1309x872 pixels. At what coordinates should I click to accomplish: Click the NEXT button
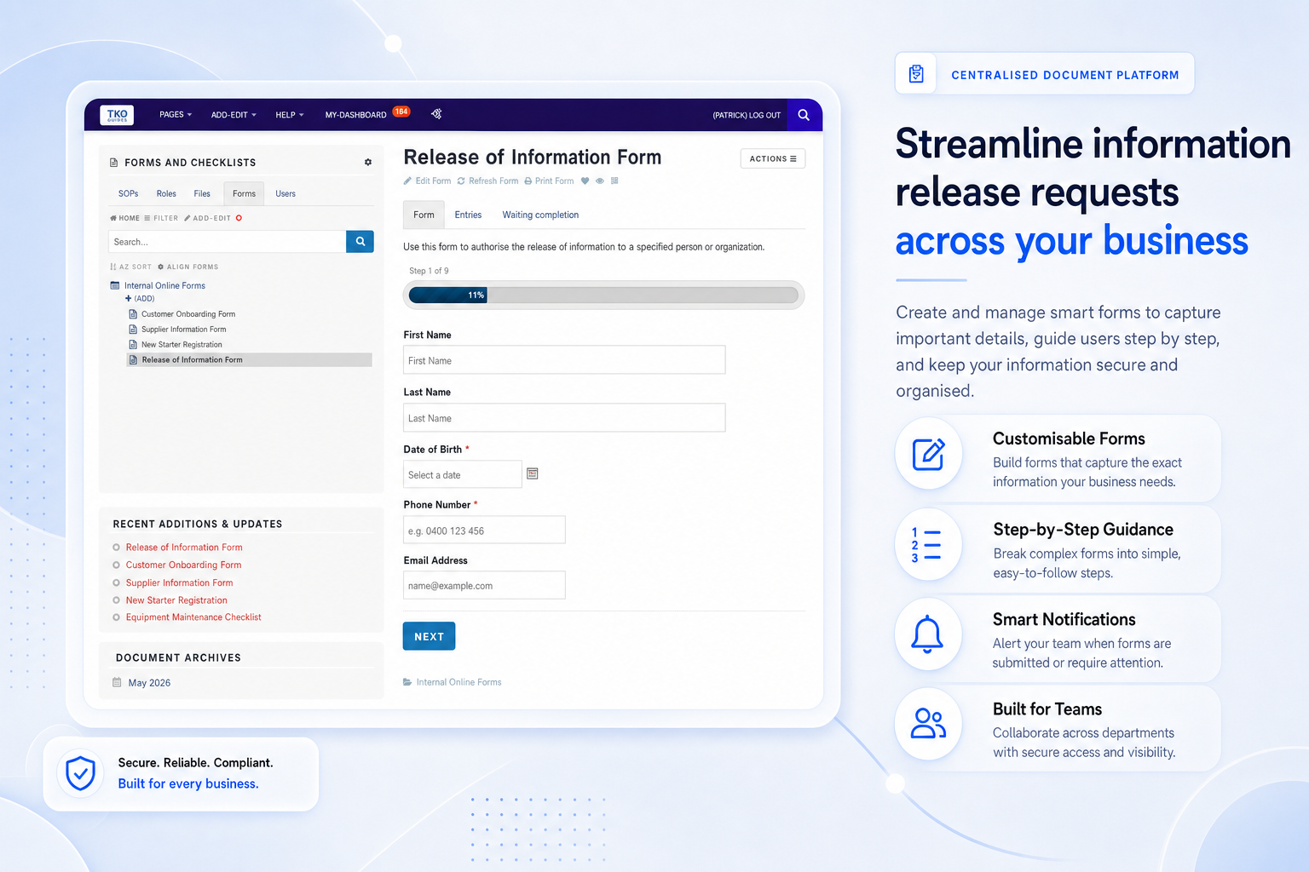pos(429,636)
